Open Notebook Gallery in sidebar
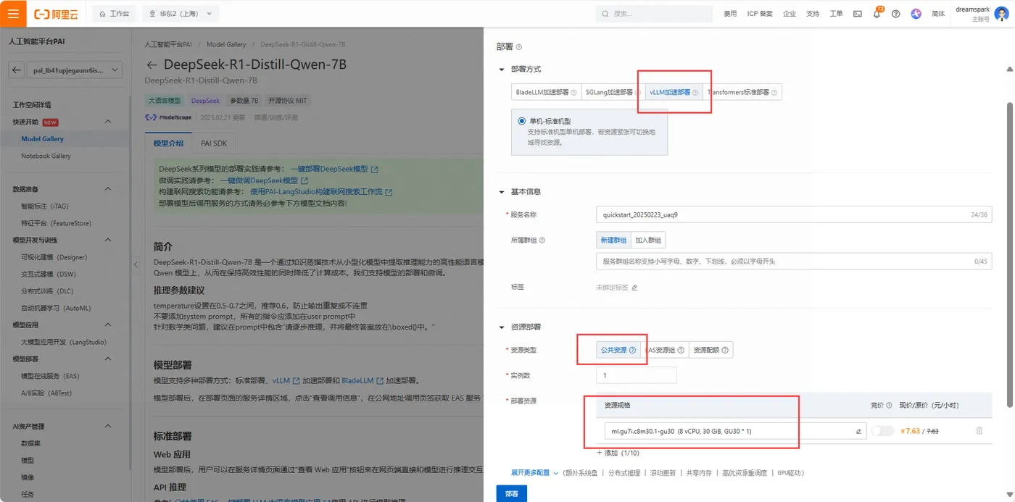Screen dimensions: 1015x502 (46, 156)
